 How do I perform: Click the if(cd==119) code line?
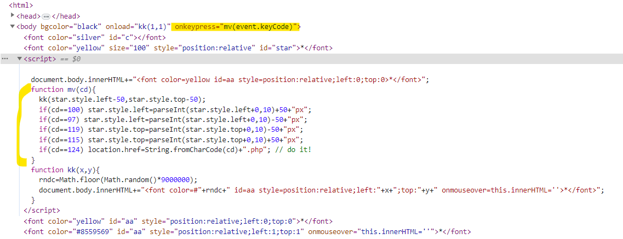tap(173, 130)
